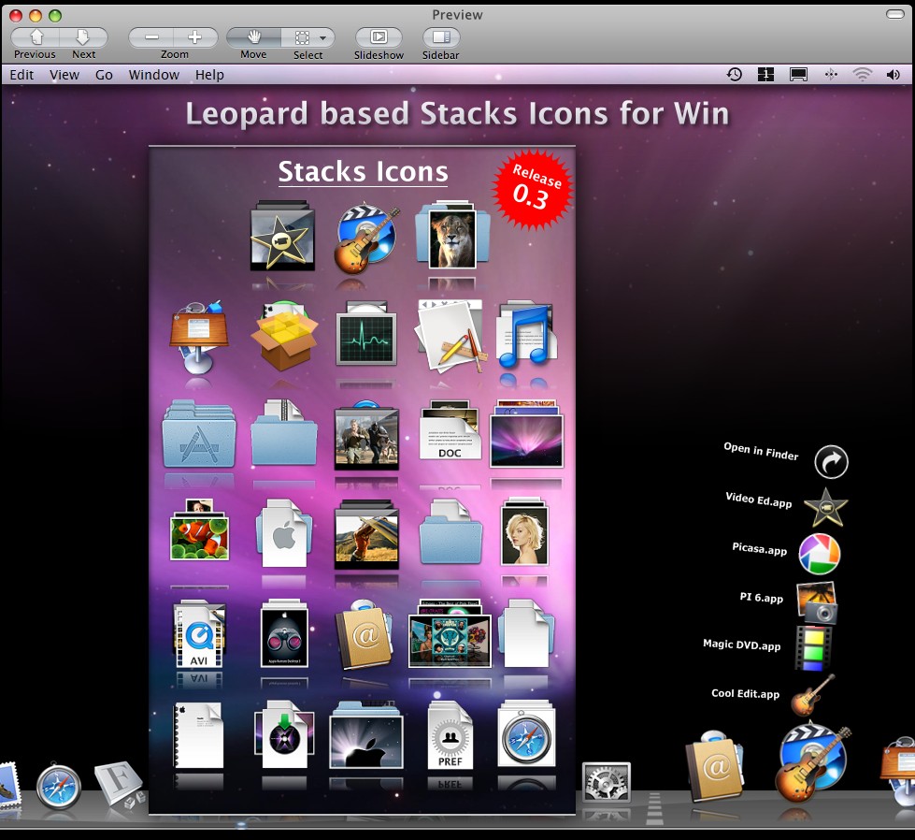Open the Go menu

(103, 74)
